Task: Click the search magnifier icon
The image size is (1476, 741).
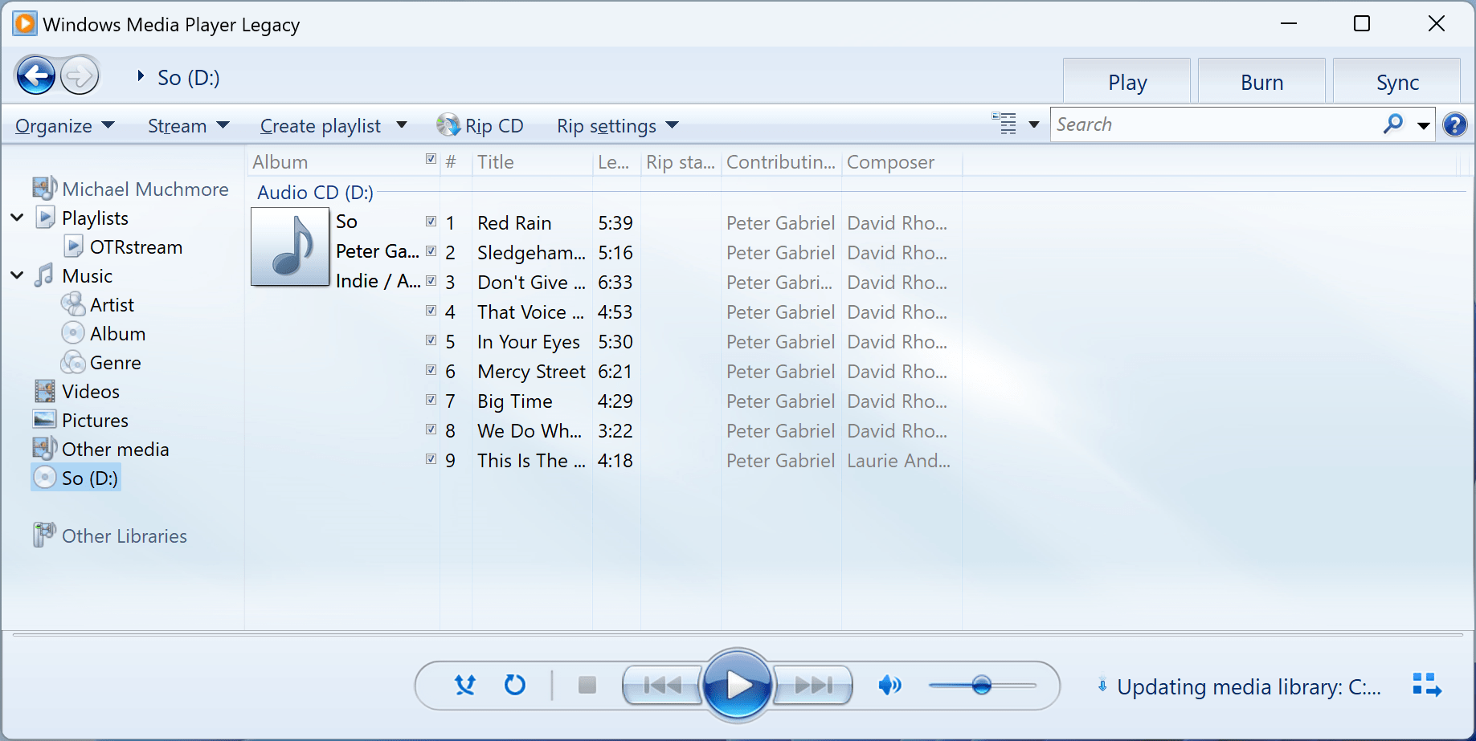Action: [x=1393, y=124]
